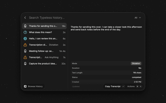Screen dimensions: 166x103
Task: Select the Mode label in details panel
Action: pos(74,64)
